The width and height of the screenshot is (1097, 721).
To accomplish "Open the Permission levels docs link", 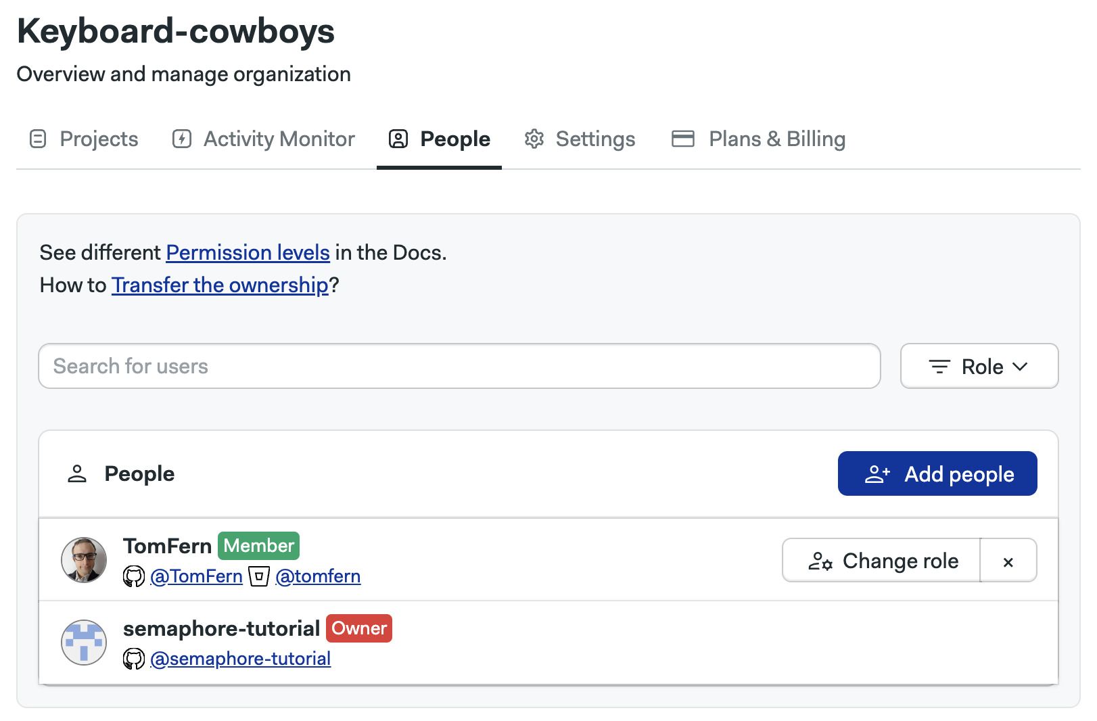I will [x=248, y=252].
